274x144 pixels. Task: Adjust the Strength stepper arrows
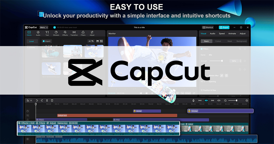coord(241,61)
